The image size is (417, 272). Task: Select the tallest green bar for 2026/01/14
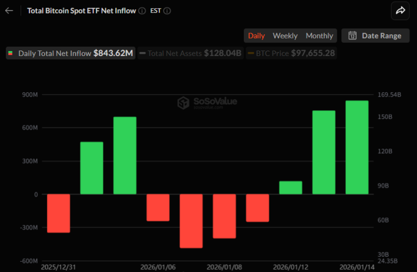[357, 147]
